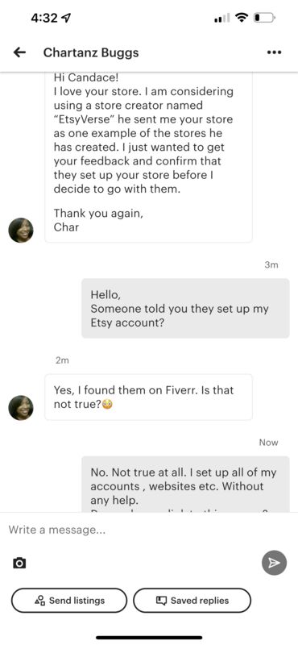The image size is (298, 645).
Task: Click Send listings button
Action: (x=69, y=601)
